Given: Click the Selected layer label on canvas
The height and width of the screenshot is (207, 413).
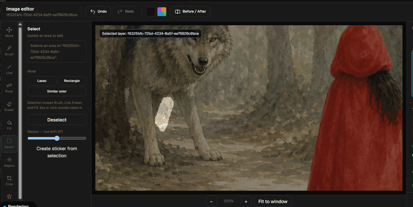Looking at the screenshot, I should [x=151, y=34].
